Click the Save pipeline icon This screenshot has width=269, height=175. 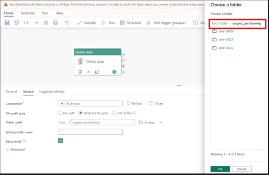[x=7, y=23]
